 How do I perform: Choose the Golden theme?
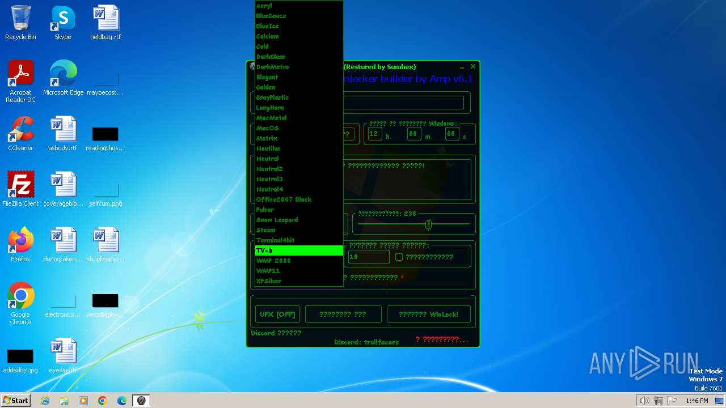pos(299,87)
